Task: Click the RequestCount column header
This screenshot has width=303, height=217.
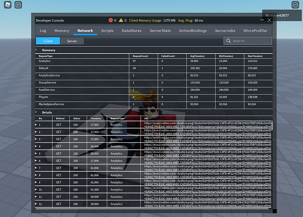Action: [140, 56]
